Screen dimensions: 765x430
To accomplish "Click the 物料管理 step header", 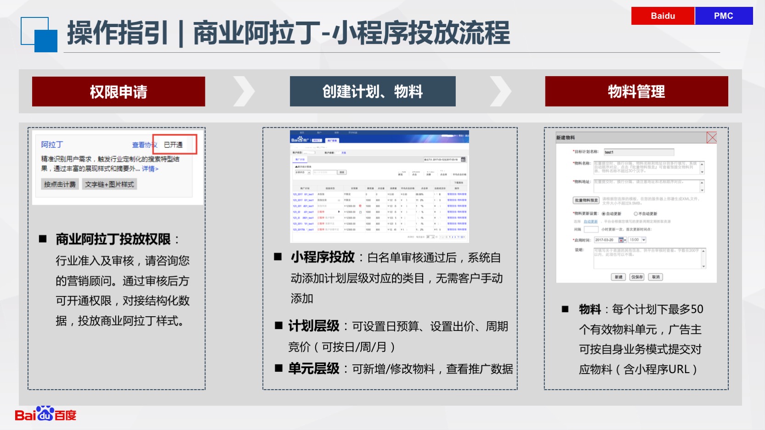I will point(636,91).
